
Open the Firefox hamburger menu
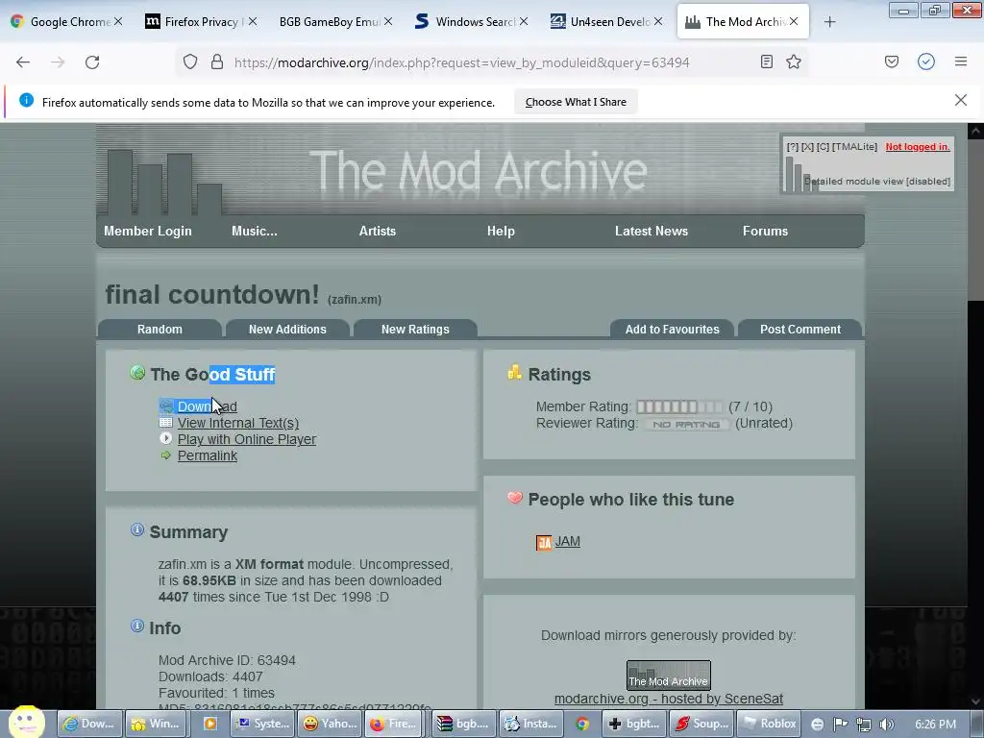[961, 61]
